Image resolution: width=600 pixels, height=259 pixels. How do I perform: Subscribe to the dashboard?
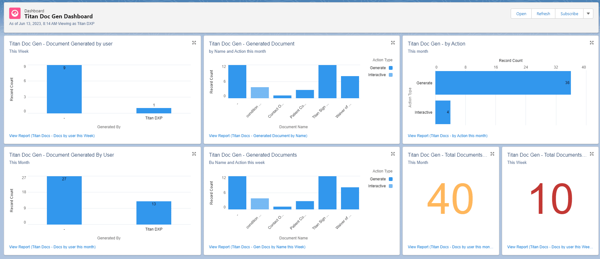569,14
